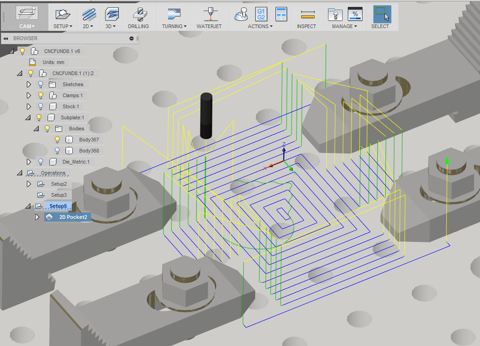The image size is (480, 346).
Task: Toggle the Bodies folder visibility bulb
Action: click(47, 129)
